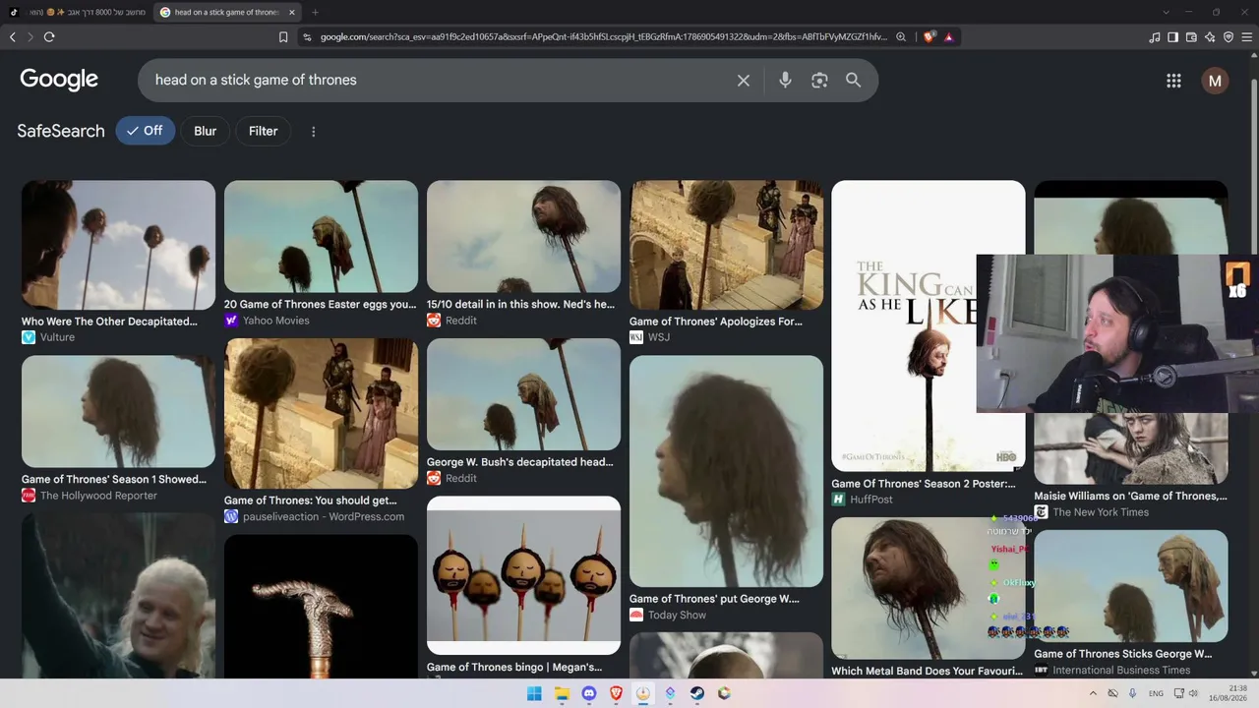Click the Google logo

pos(59,80)
